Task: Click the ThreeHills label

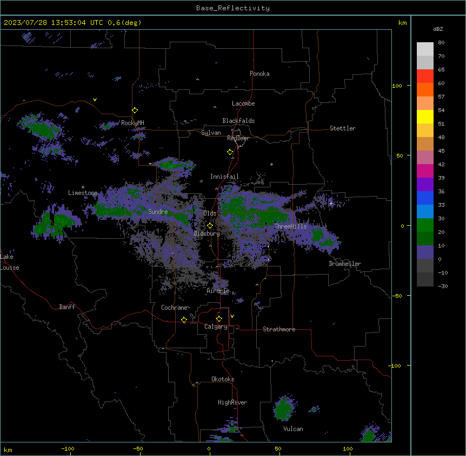Action: pos(290,226)
